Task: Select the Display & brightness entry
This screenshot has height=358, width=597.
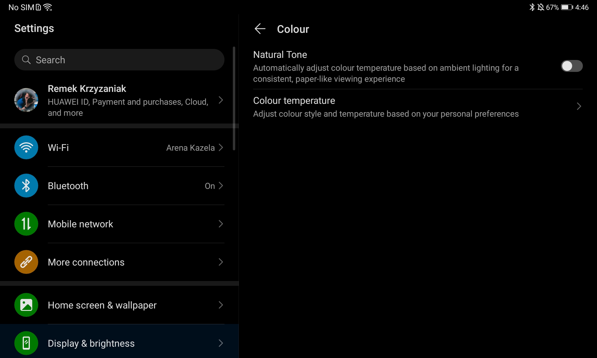Action: 119,343
